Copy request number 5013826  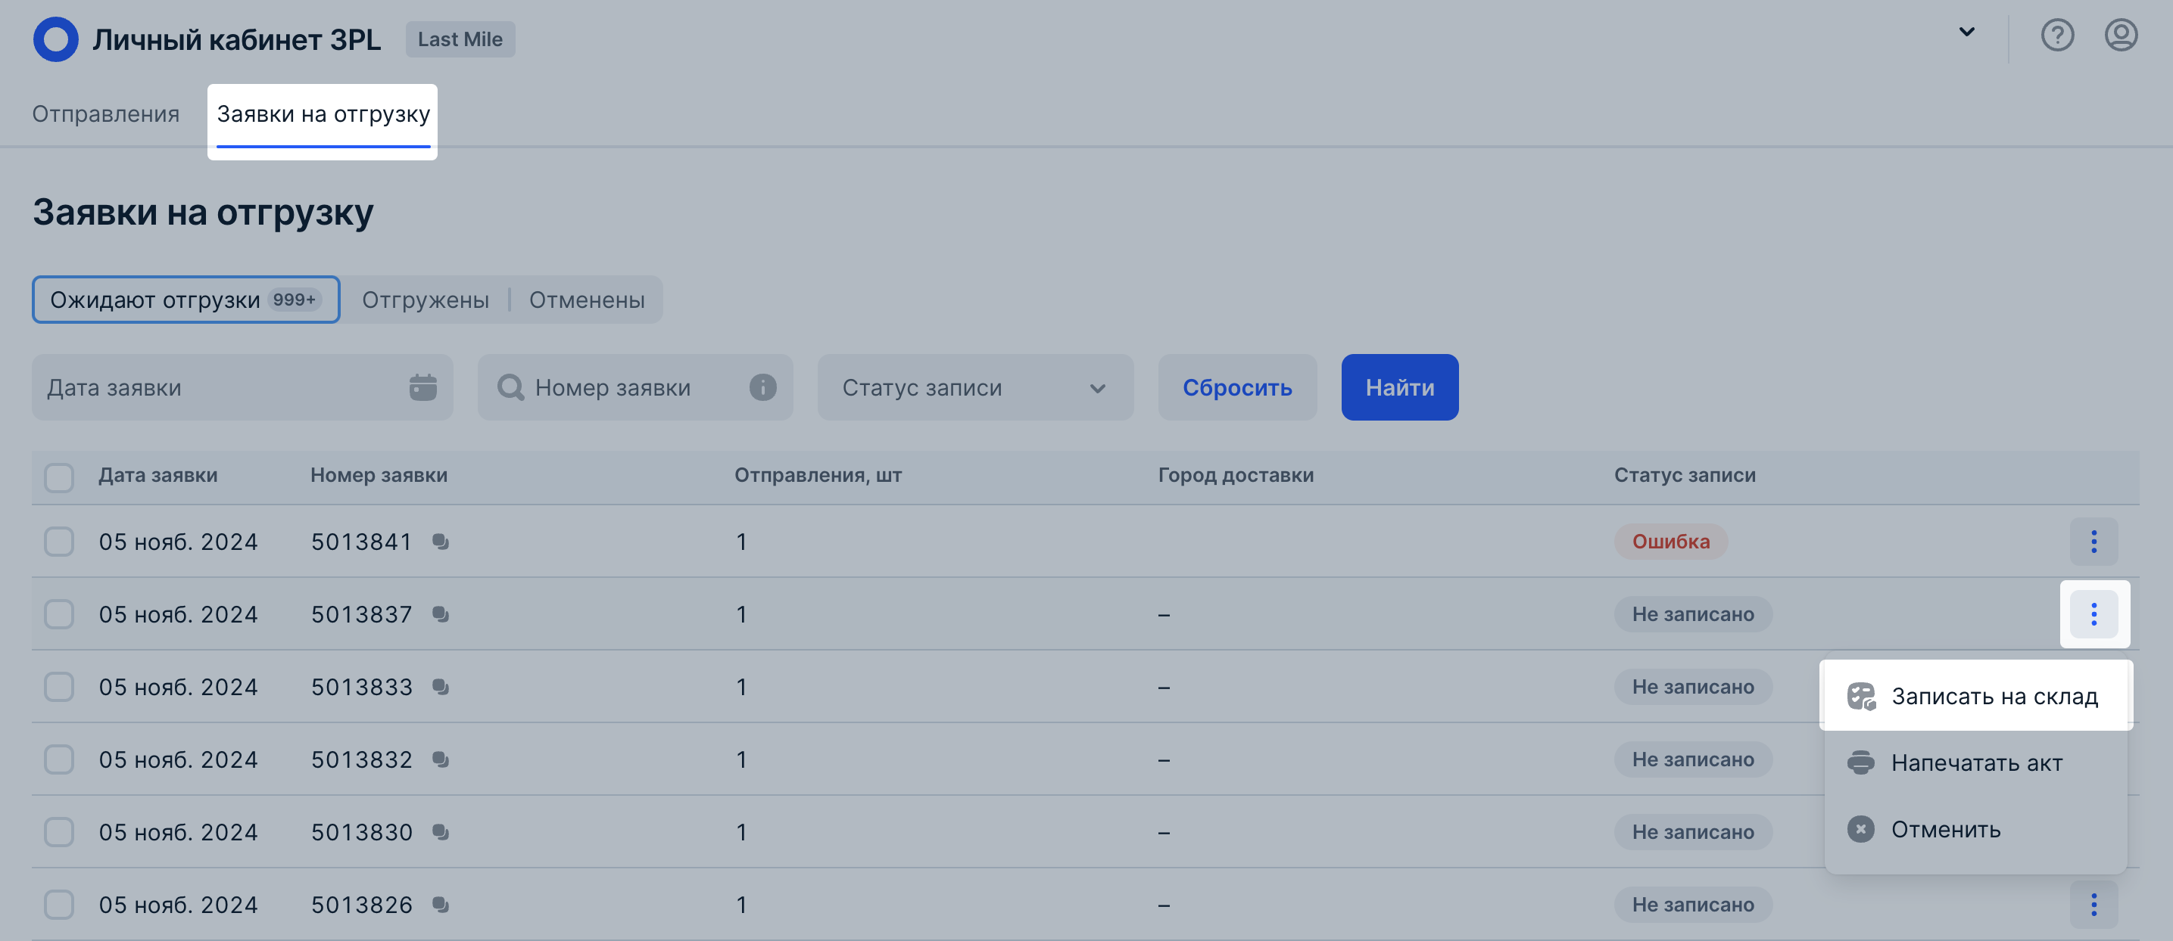(441, 904)
